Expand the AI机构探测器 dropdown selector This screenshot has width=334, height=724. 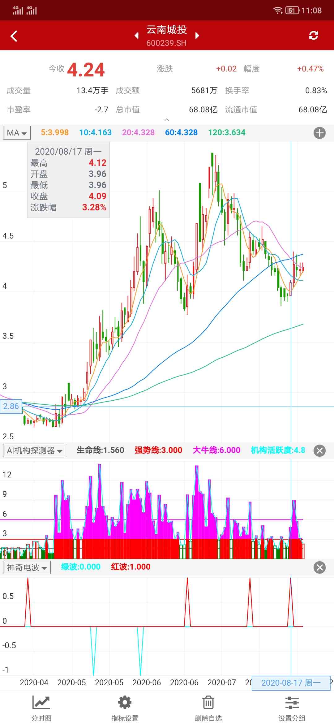coord(34,450)
